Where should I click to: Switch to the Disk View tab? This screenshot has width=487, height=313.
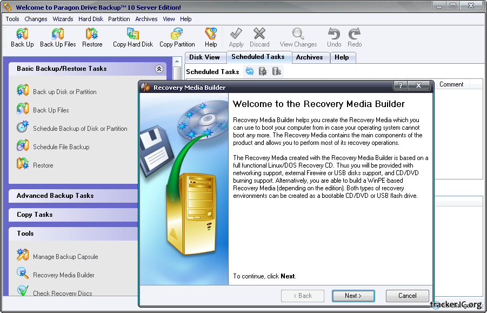coord(204,57)
